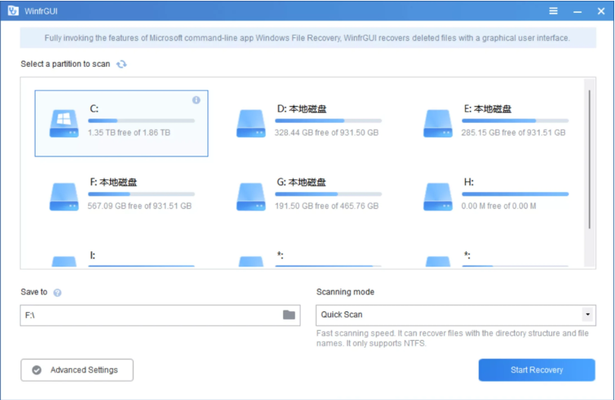Click the Save to path field
This screenshot has height=400, width=615.
click(x=160, y=315)
